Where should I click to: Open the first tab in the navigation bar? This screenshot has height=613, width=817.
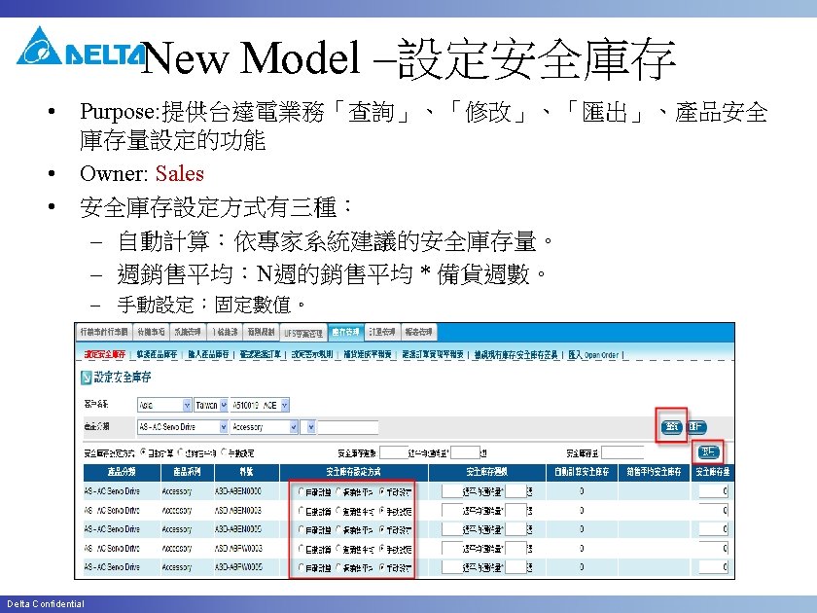pyautogui.click(x=104, y=332)
